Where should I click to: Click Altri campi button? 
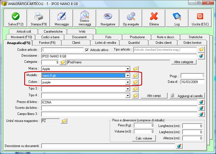pyautogui.click(x=154, y=95)
